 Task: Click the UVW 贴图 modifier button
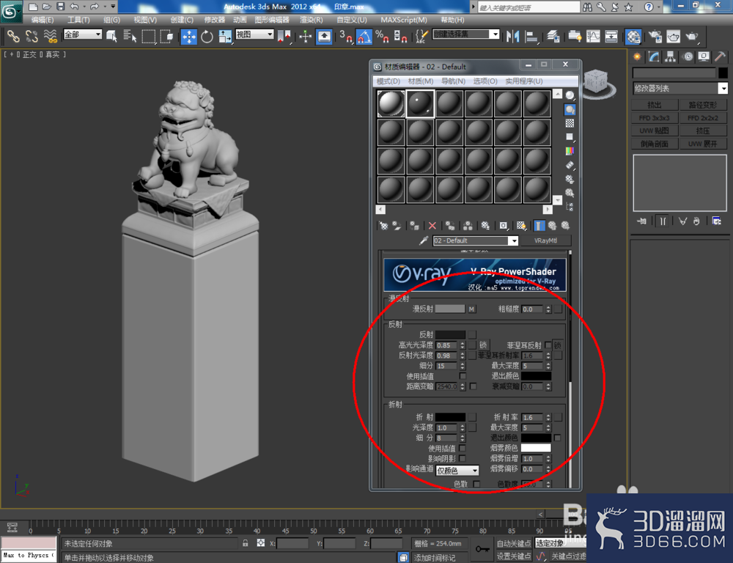tap(655, 130)
